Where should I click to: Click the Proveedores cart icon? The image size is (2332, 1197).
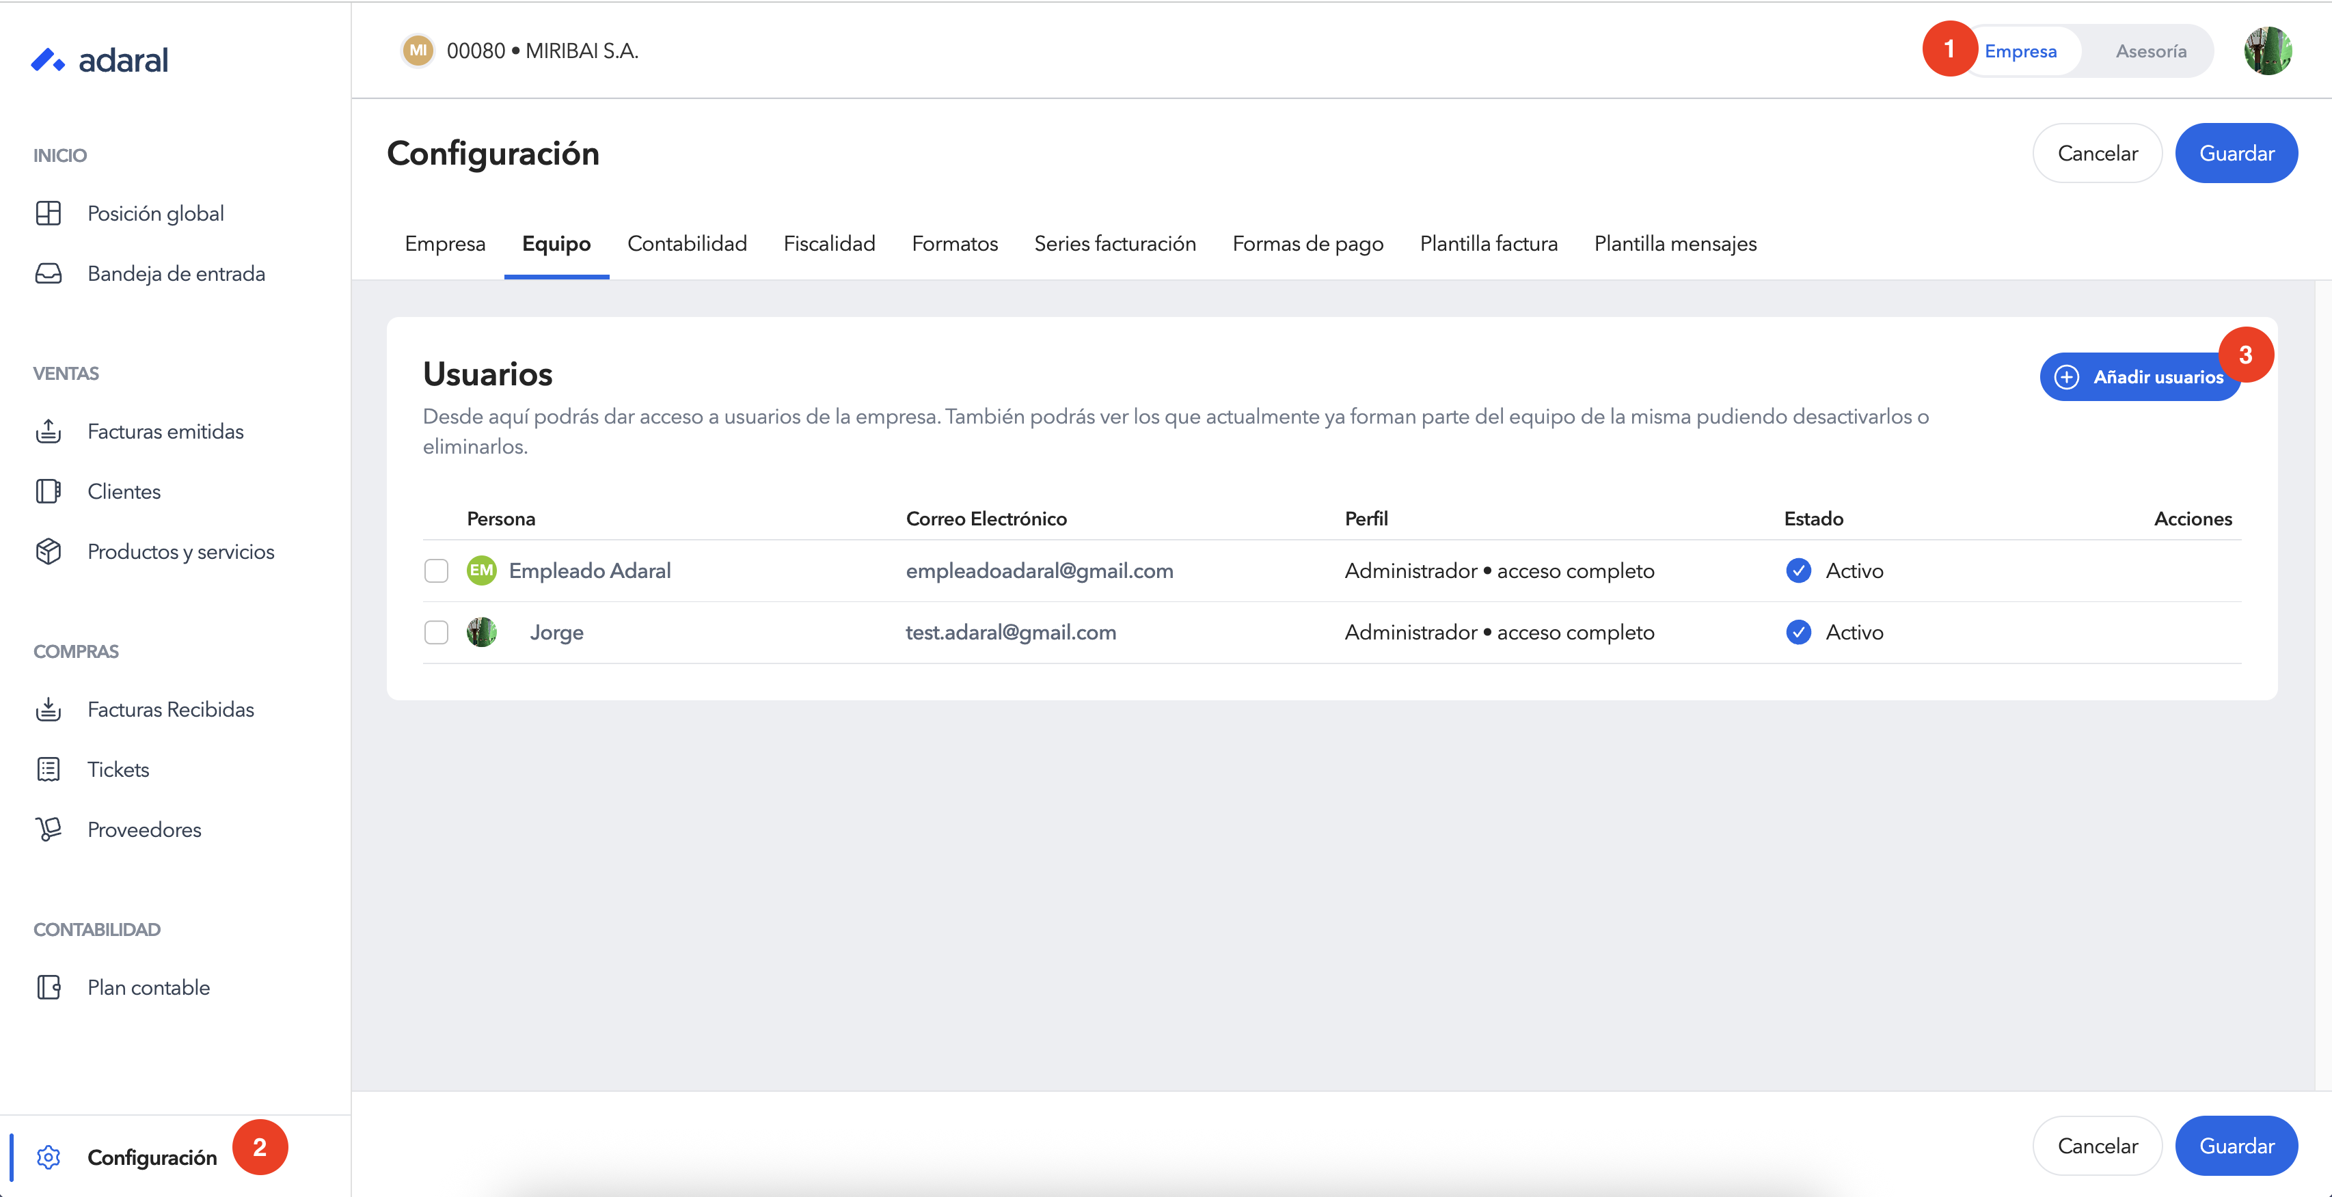pos(48,829)
